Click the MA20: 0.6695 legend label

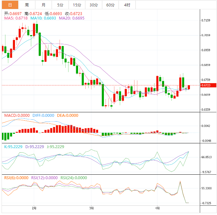(x=72, y=18)
